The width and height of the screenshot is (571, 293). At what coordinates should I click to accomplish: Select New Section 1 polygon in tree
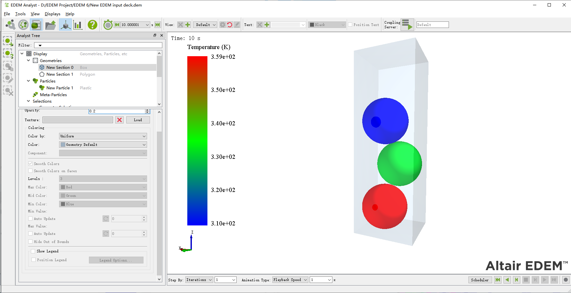point(59,74)
